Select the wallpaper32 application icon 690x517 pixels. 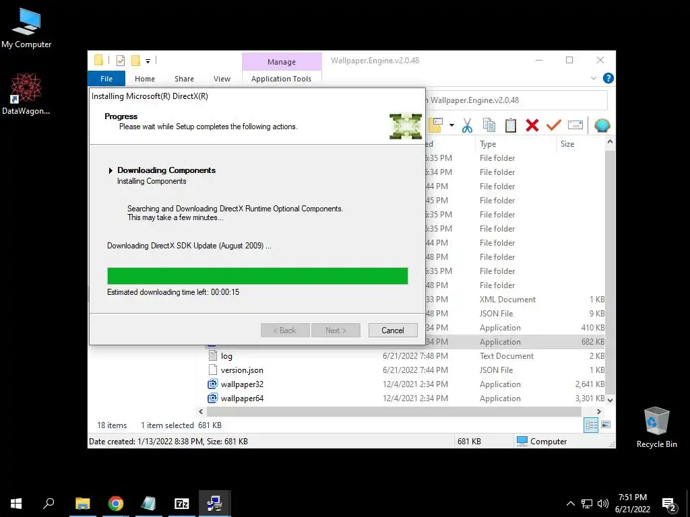(213, 384)
